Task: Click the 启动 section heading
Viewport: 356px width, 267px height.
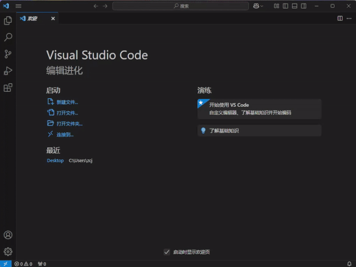Action: [53, 90]
